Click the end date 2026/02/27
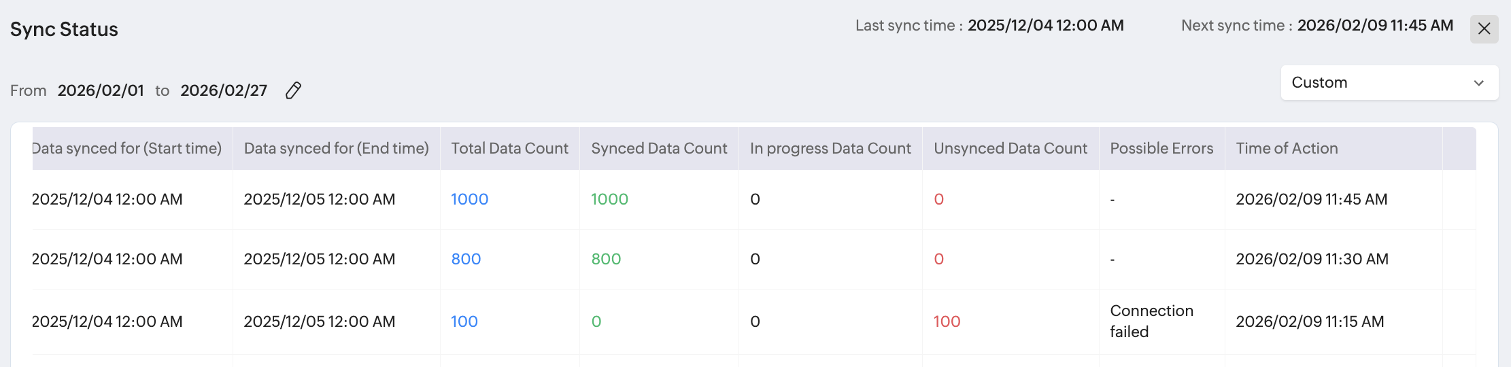The height and width of the screenshot is (367, 1511). 224,90
